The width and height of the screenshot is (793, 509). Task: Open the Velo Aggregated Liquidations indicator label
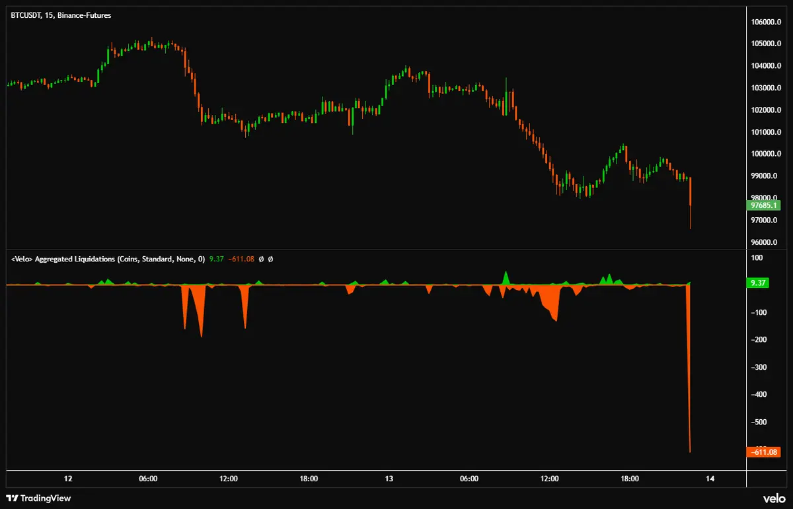pos(108,259)
